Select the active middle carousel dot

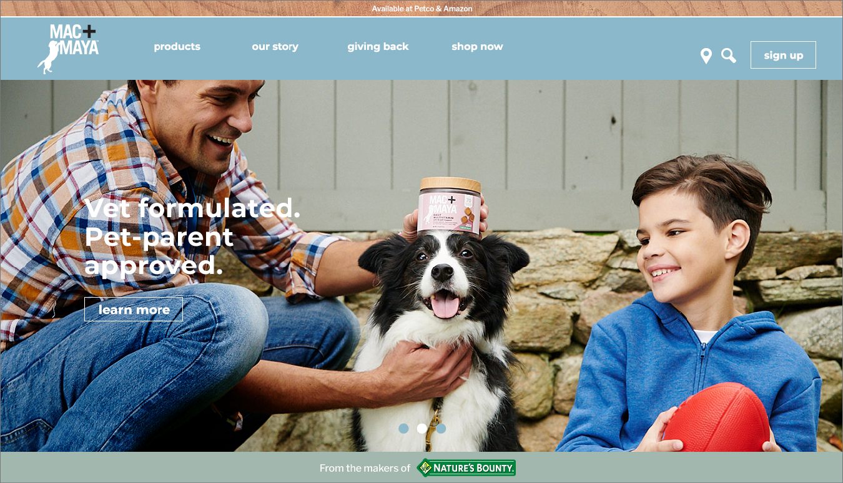(x=422, y=429)
